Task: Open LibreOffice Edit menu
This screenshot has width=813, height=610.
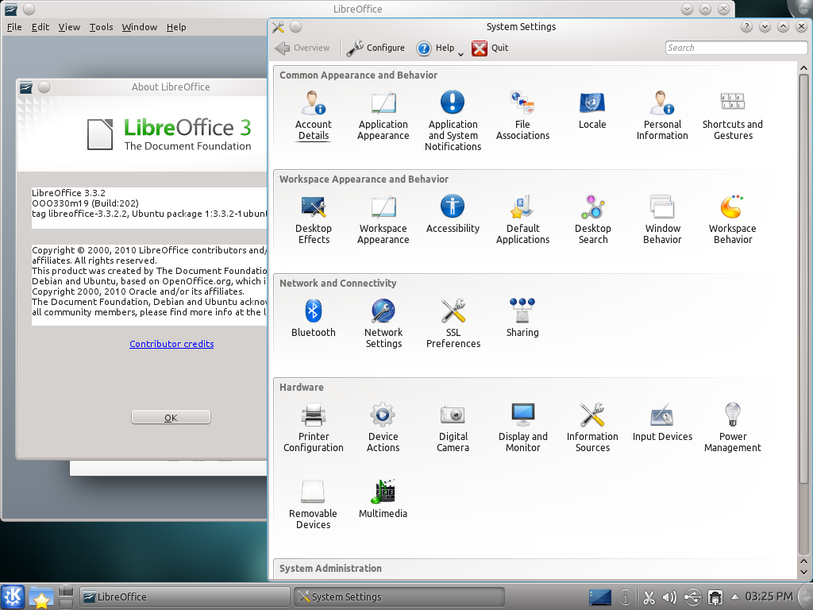Action: click(40, 27)
